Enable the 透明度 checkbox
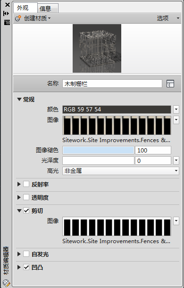 pyautogui.click(x=26, y=197)
